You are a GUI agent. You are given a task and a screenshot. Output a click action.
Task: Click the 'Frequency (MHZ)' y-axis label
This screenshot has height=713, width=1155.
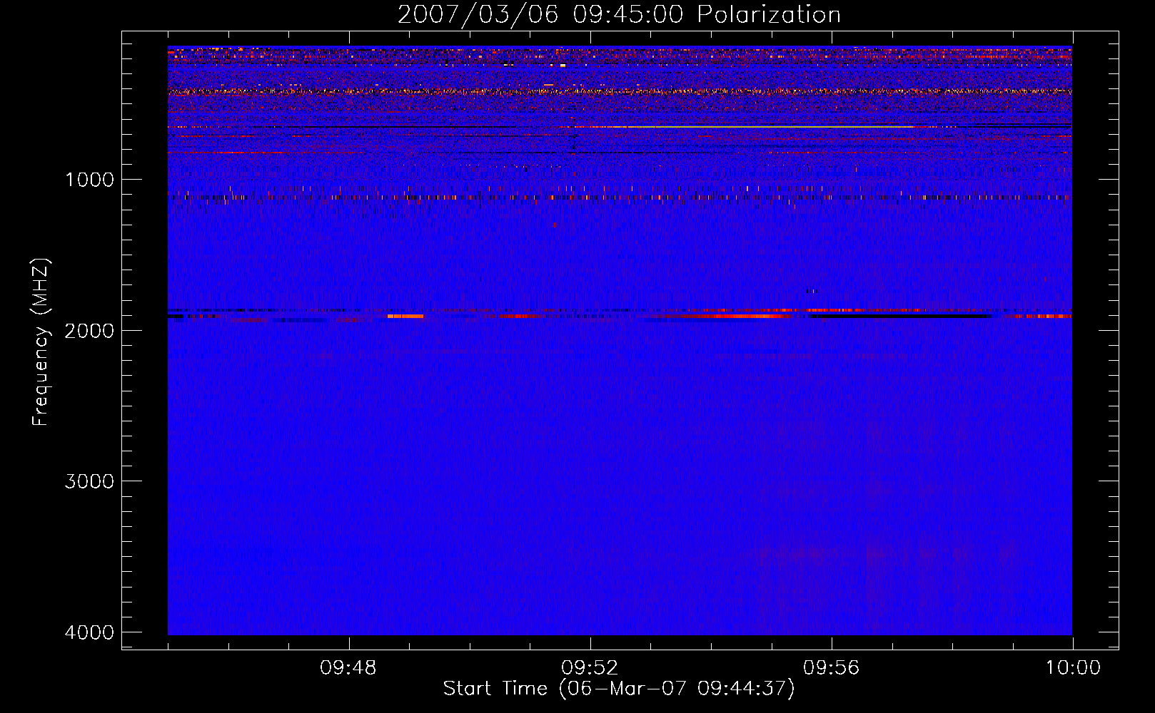tap(41, 342)
